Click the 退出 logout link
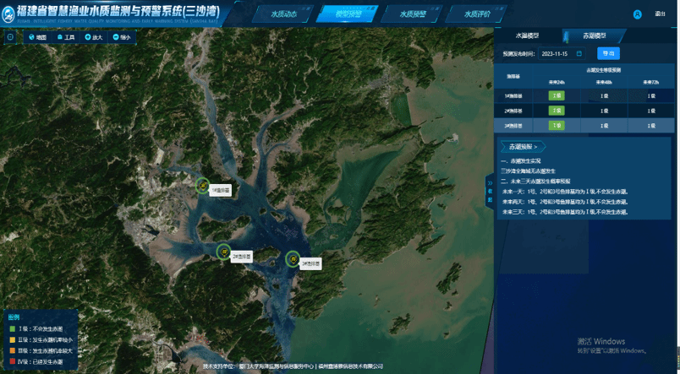This screenshot has height=374, width=680. coord(660,14)
